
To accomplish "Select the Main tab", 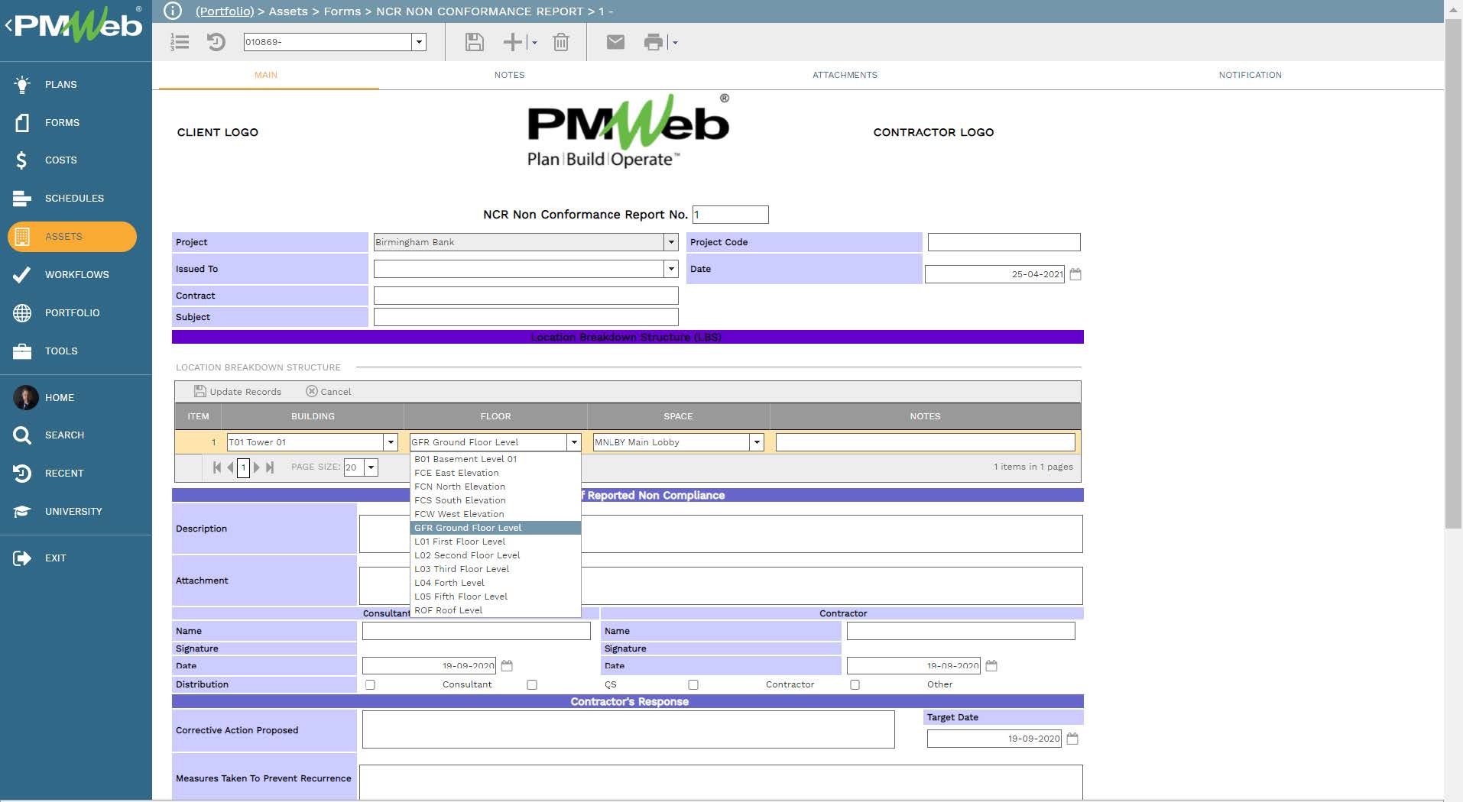I will click(x=266, y=75).
